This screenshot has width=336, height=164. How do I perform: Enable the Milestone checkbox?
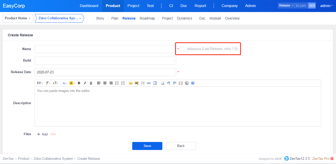coord(182,49)
